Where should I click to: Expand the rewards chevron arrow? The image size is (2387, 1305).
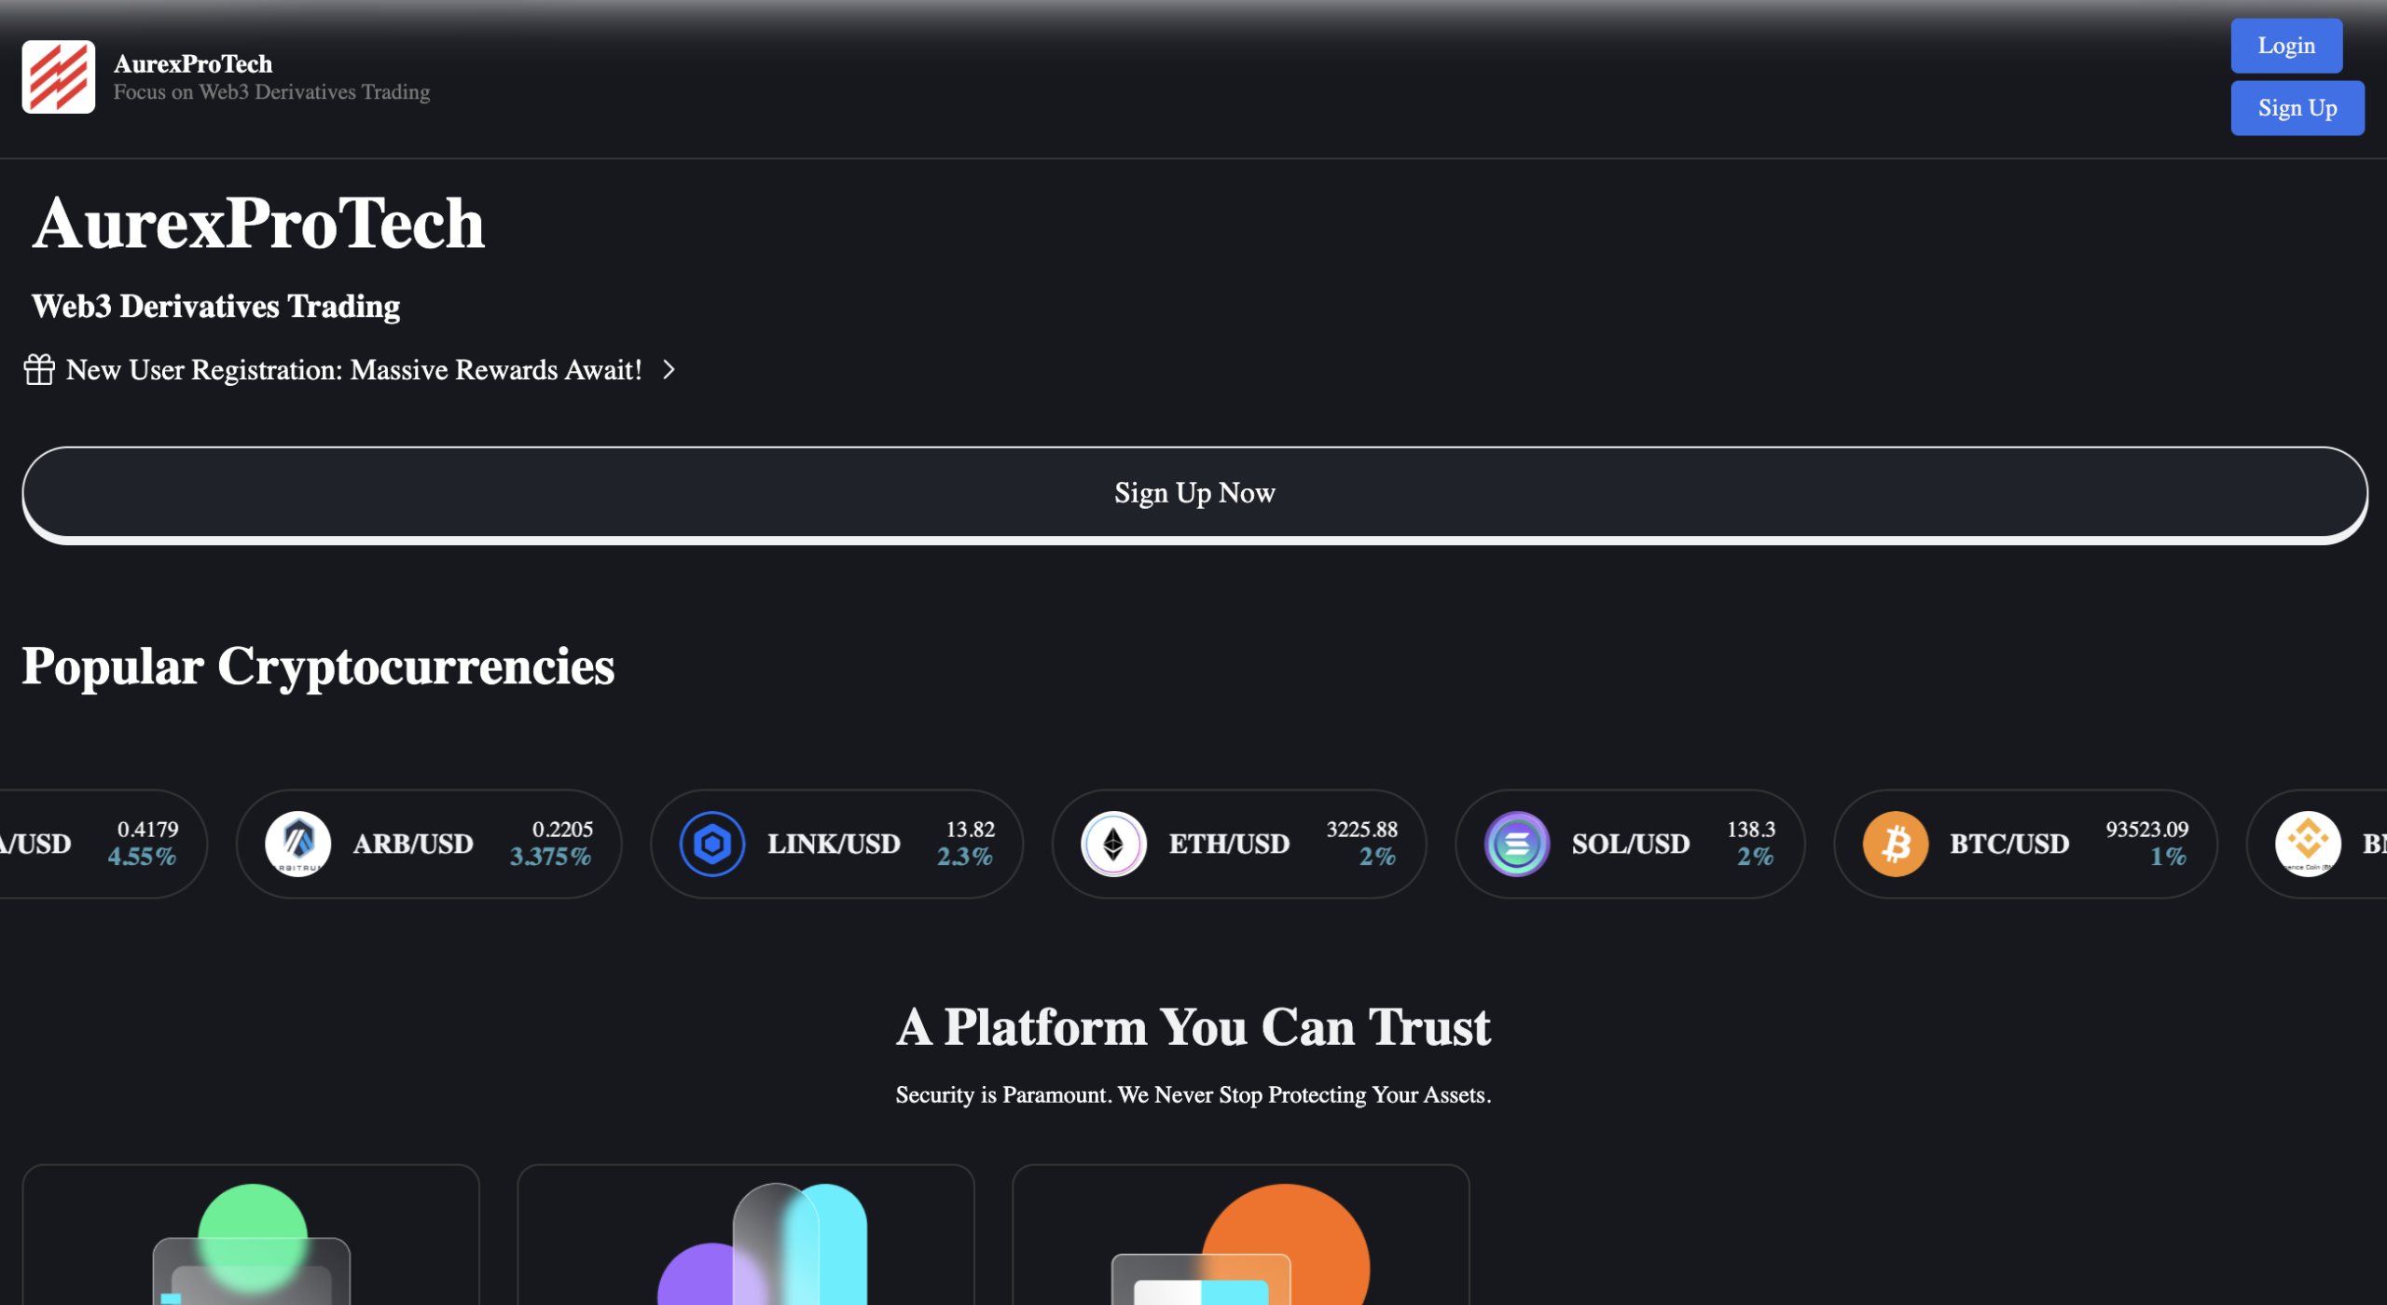point(669,370)
